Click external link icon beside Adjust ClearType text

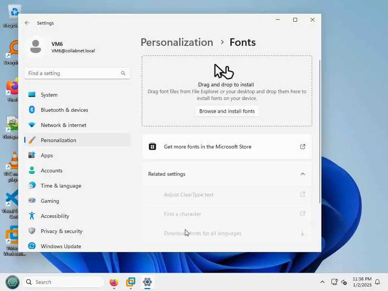[x=303, y=194]
